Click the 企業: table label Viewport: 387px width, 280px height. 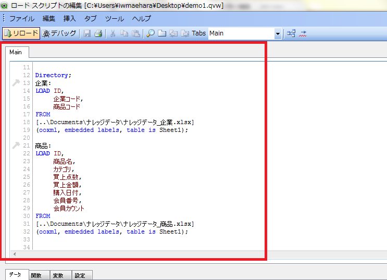pos(43,83)
